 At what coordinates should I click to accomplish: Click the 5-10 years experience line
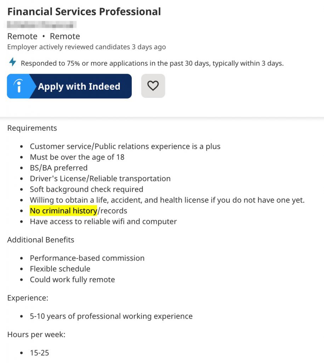point(111,316)
